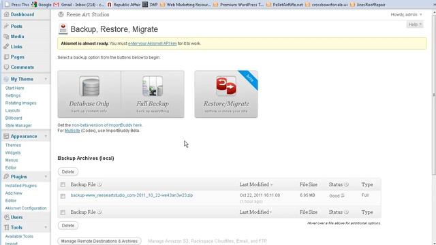Open Available Tools under Tools

19,236
